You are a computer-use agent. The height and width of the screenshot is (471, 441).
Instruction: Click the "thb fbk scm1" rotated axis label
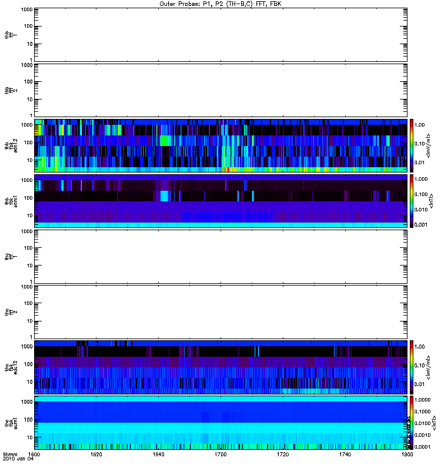click(11, 201)
